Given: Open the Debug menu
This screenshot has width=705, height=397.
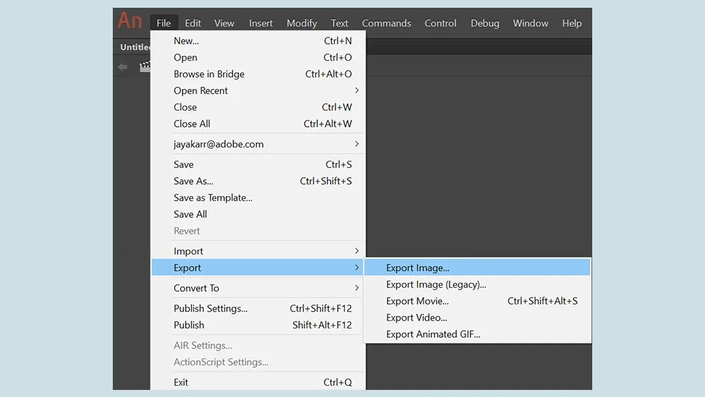Looking at the screenshot, I should 485,23.
